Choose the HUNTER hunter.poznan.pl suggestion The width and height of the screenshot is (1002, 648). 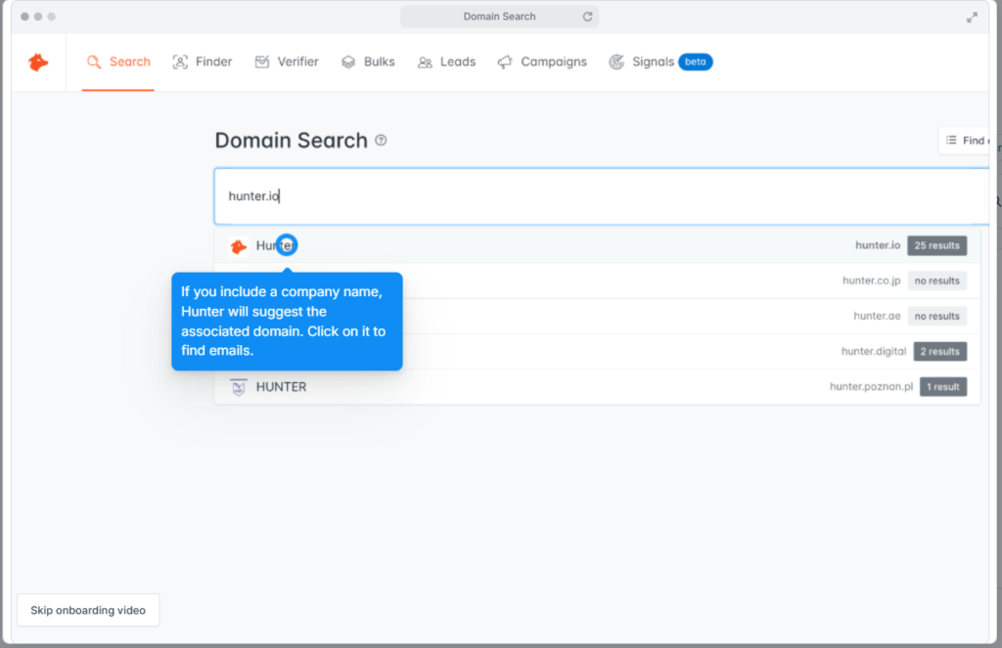[598, 387]
